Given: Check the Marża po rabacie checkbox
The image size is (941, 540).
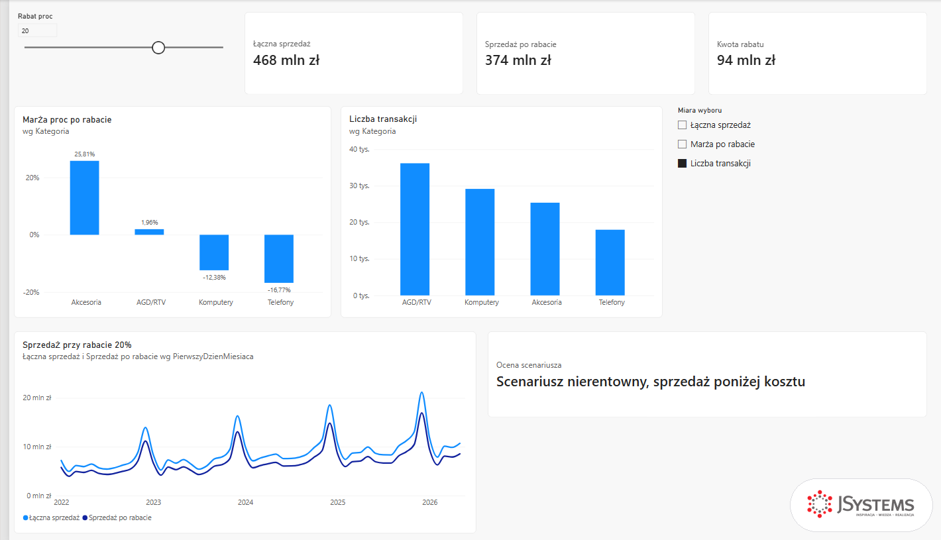Looking at the screenshot, I should click(682, 144).
